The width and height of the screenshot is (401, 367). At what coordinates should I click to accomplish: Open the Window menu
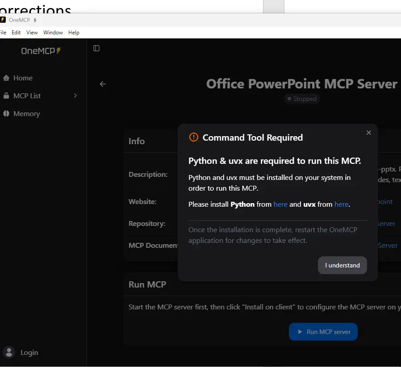53,33
